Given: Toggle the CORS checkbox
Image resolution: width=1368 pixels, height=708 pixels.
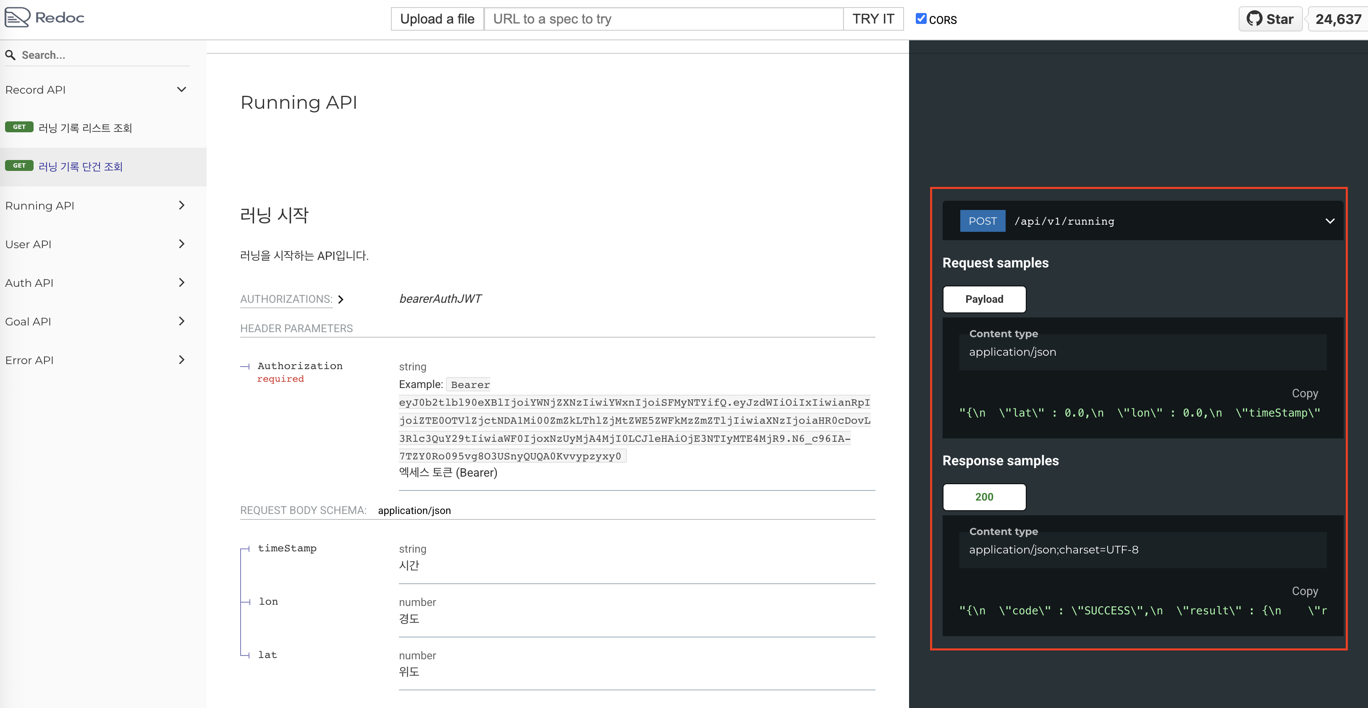Looking at the screenshot, I should [x=921, y=18].
